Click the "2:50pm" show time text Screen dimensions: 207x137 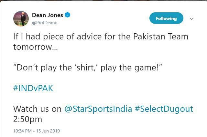[x=27, y=119]
